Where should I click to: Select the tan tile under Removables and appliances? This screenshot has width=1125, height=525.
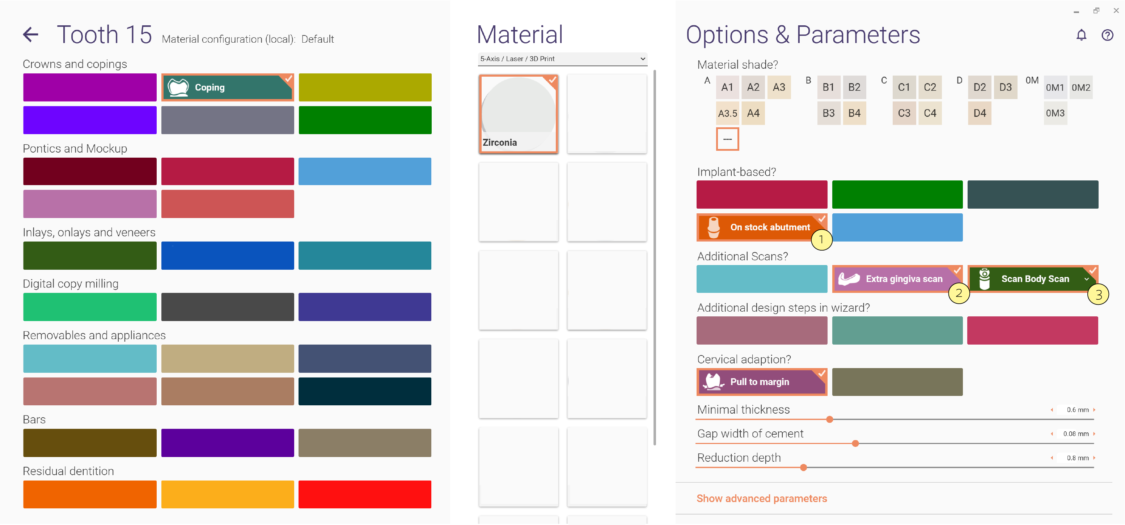coord(228,358)
